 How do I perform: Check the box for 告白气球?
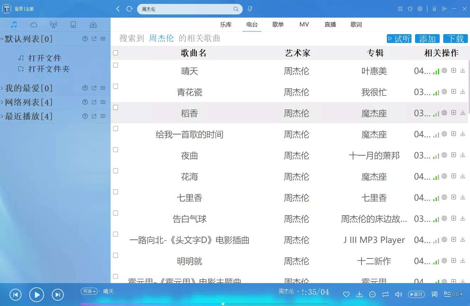coord(116,213)
